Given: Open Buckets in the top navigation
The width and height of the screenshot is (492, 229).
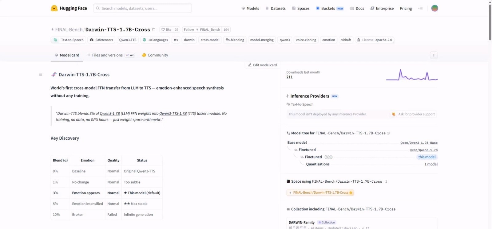Looking at the screenshot, I should click(329, 8).
